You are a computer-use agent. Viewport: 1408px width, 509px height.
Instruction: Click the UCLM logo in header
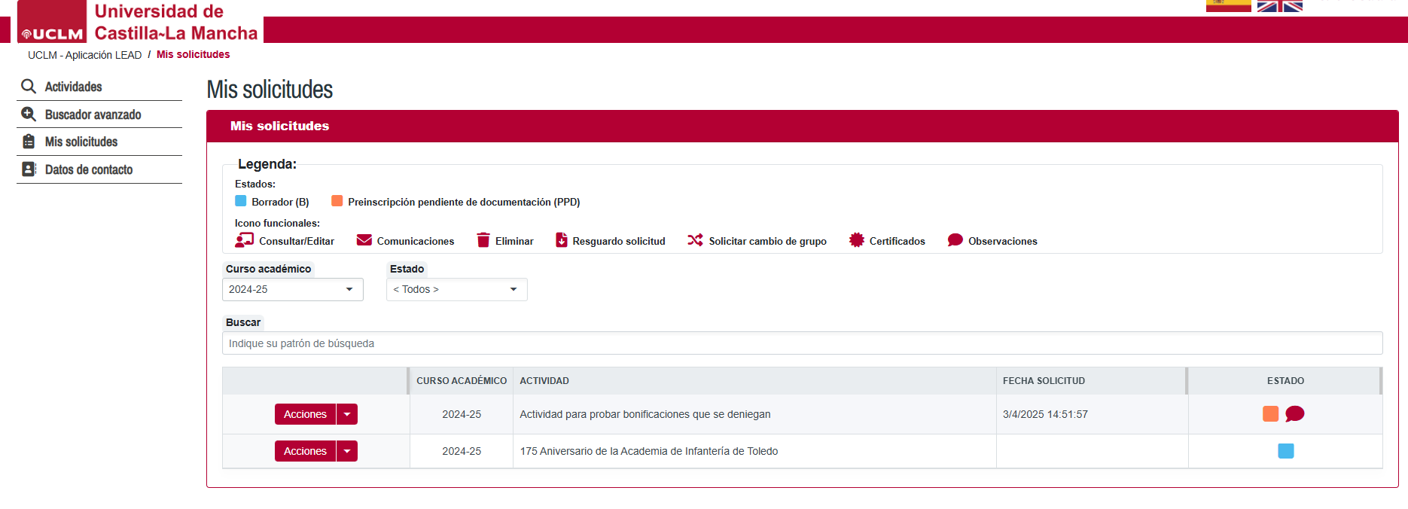tap(52, 23)
